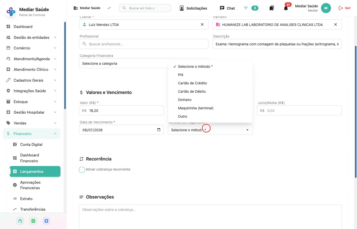
Task: Open the Selecione a categoria dropdown
Action: coord(124,63)
